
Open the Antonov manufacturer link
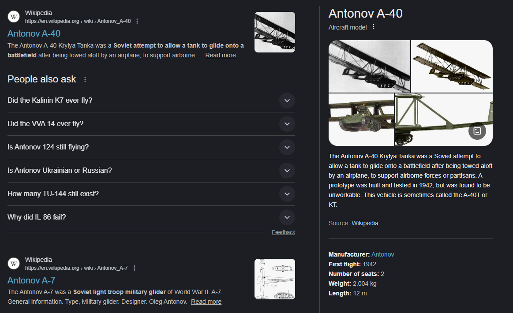(x=382, y=254)
